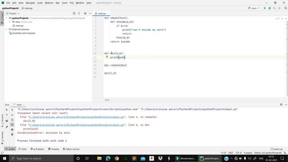Open the VCS menu
Screen dimensions: 288x162
pos(72,3)
